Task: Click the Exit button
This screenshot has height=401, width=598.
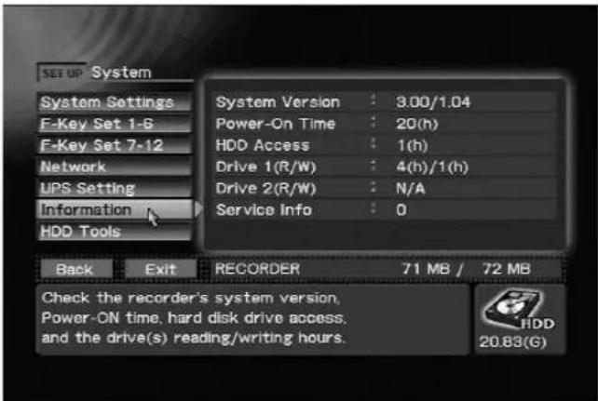Action: pyautogui.click(x=160, y=269)
